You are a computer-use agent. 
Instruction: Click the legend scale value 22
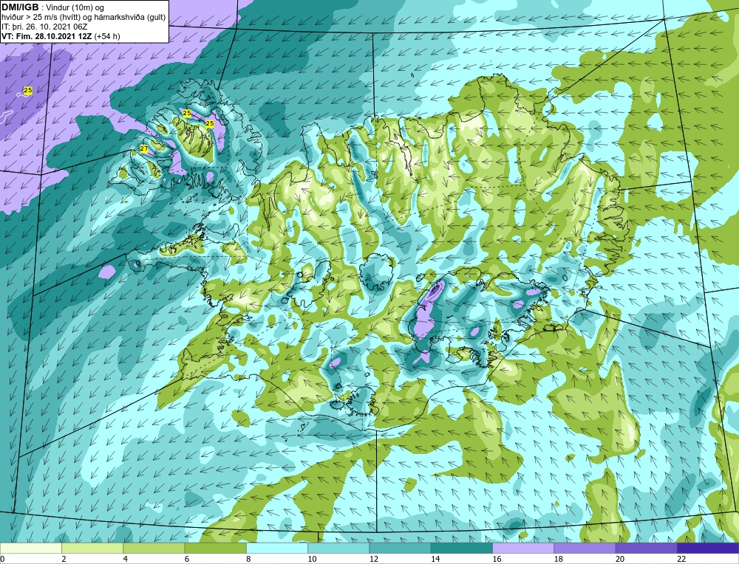681,559
